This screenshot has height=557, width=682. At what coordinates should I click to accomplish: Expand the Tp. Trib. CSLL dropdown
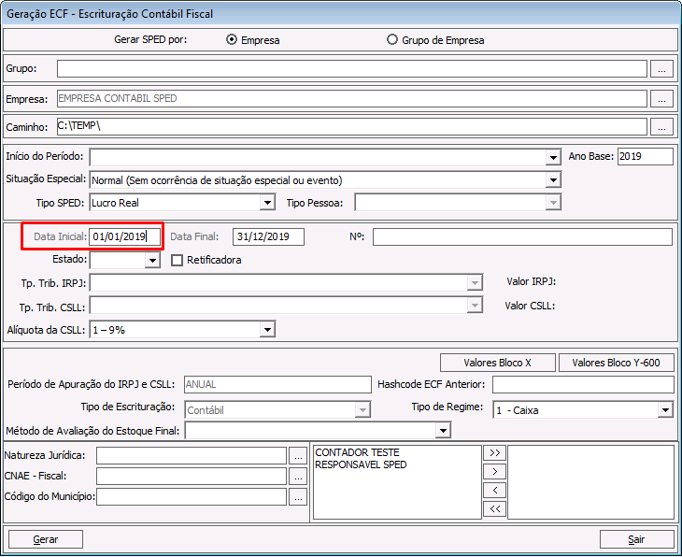coord(475,306)
